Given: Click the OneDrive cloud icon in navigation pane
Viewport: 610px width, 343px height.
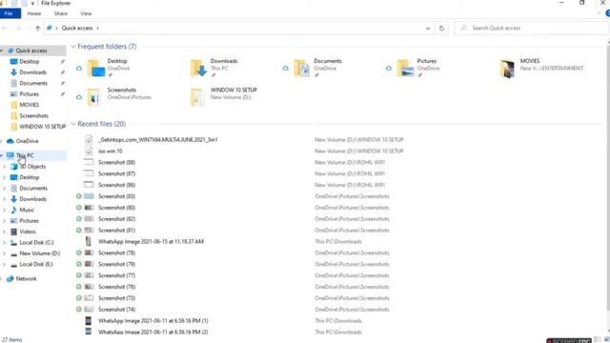Looking at the screenshot, I should pyautogui.click(x=10, y=141).
